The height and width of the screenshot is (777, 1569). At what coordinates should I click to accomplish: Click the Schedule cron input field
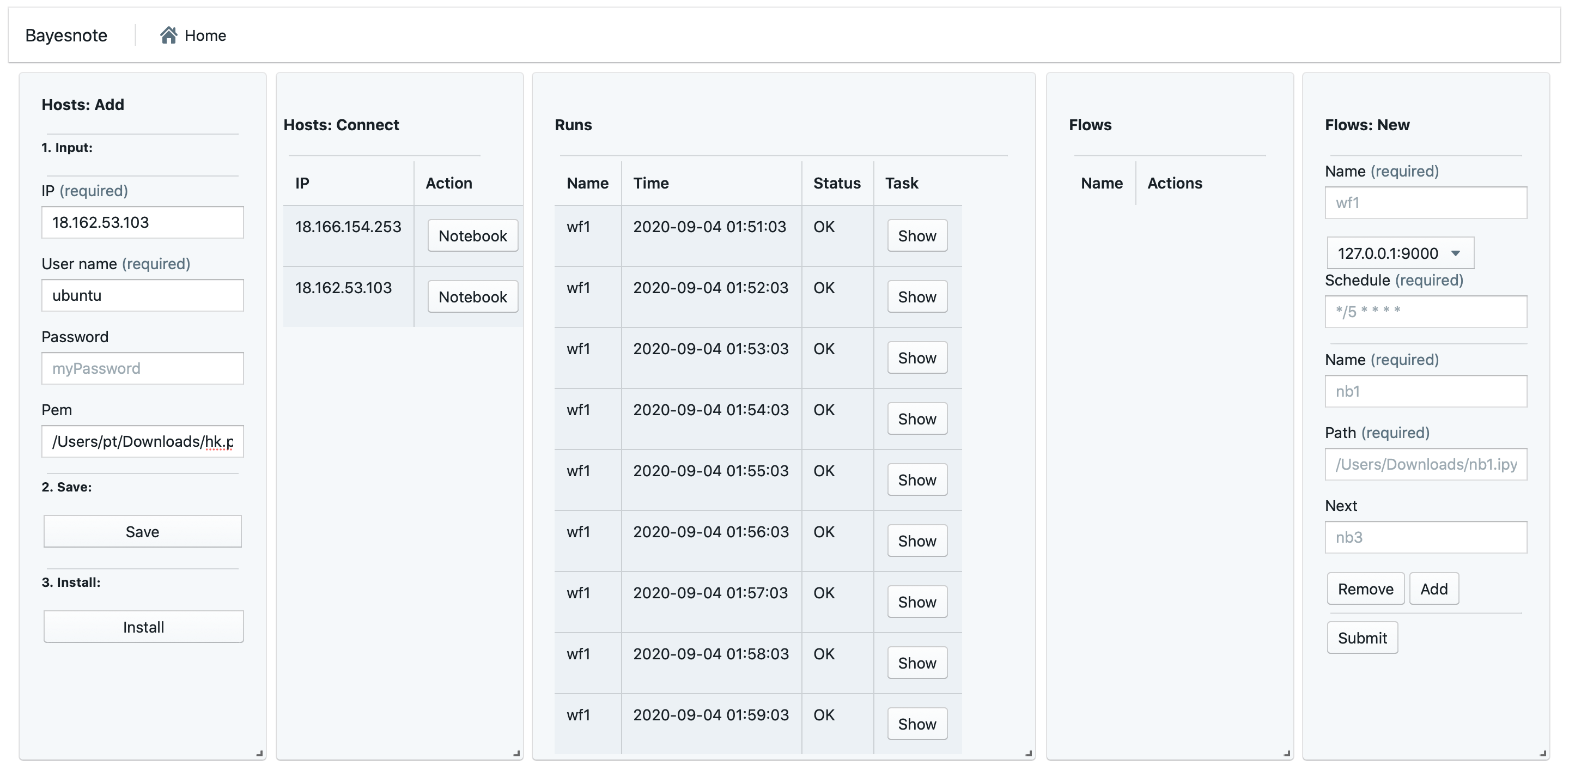(1425, 312)
